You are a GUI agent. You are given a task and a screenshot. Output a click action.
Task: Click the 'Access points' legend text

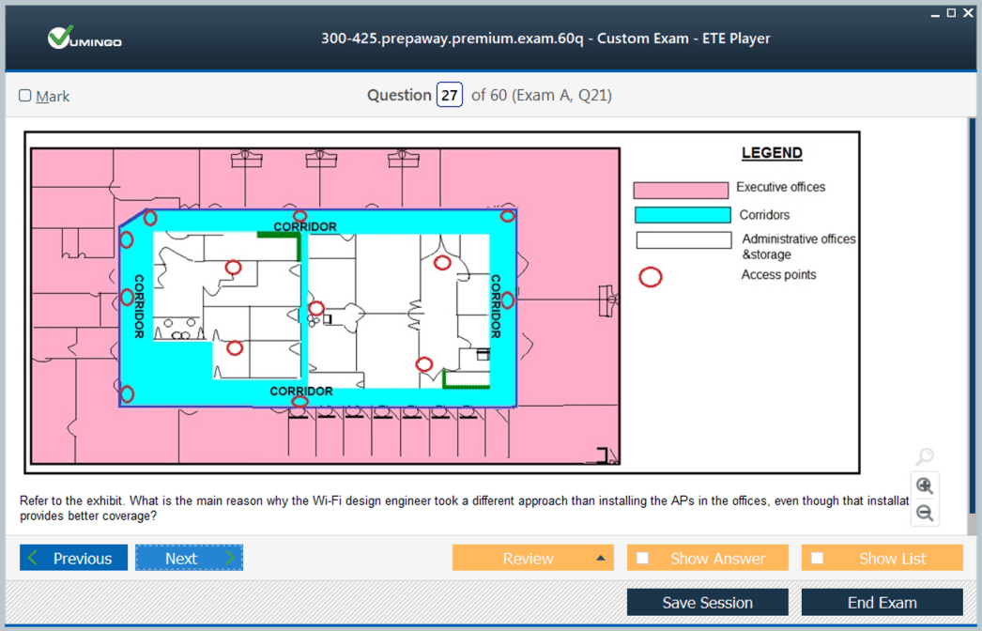778,274
